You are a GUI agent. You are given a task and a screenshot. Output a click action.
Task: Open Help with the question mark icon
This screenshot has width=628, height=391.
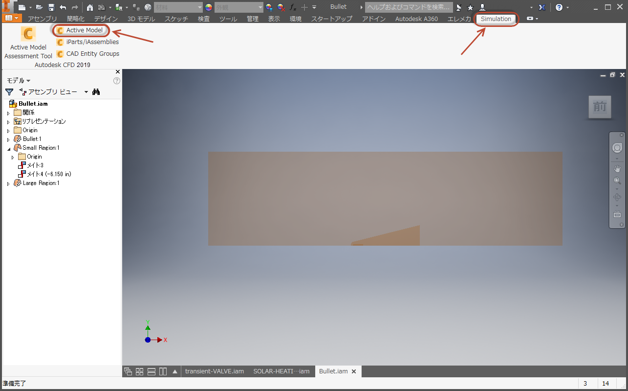559,7
